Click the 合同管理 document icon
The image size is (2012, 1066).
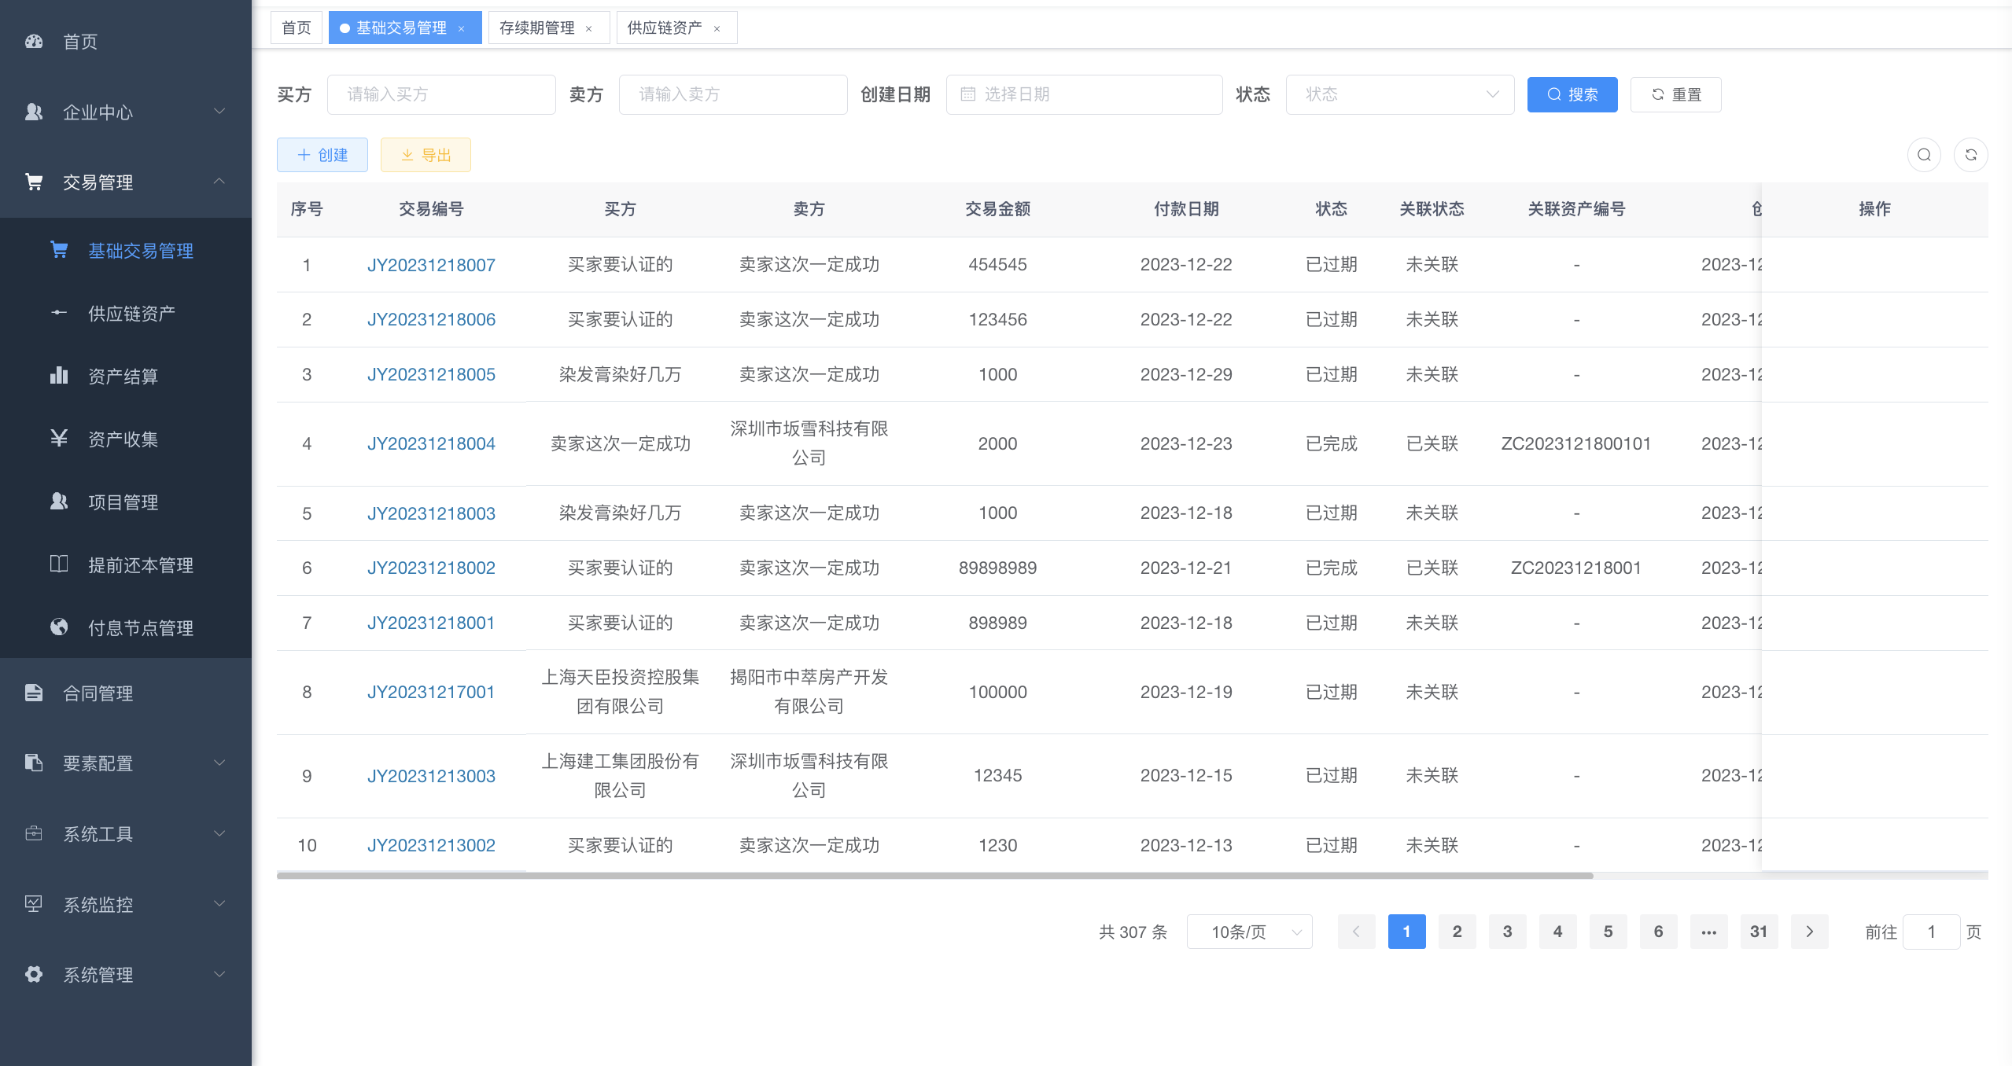pos(34,693)
